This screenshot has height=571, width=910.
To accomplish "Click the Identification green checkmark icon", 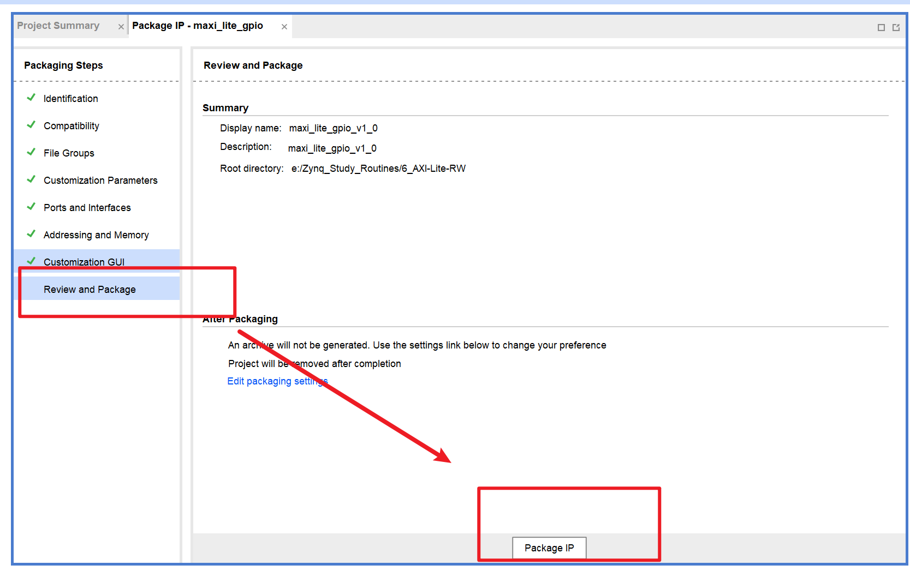I will [31, 98].
